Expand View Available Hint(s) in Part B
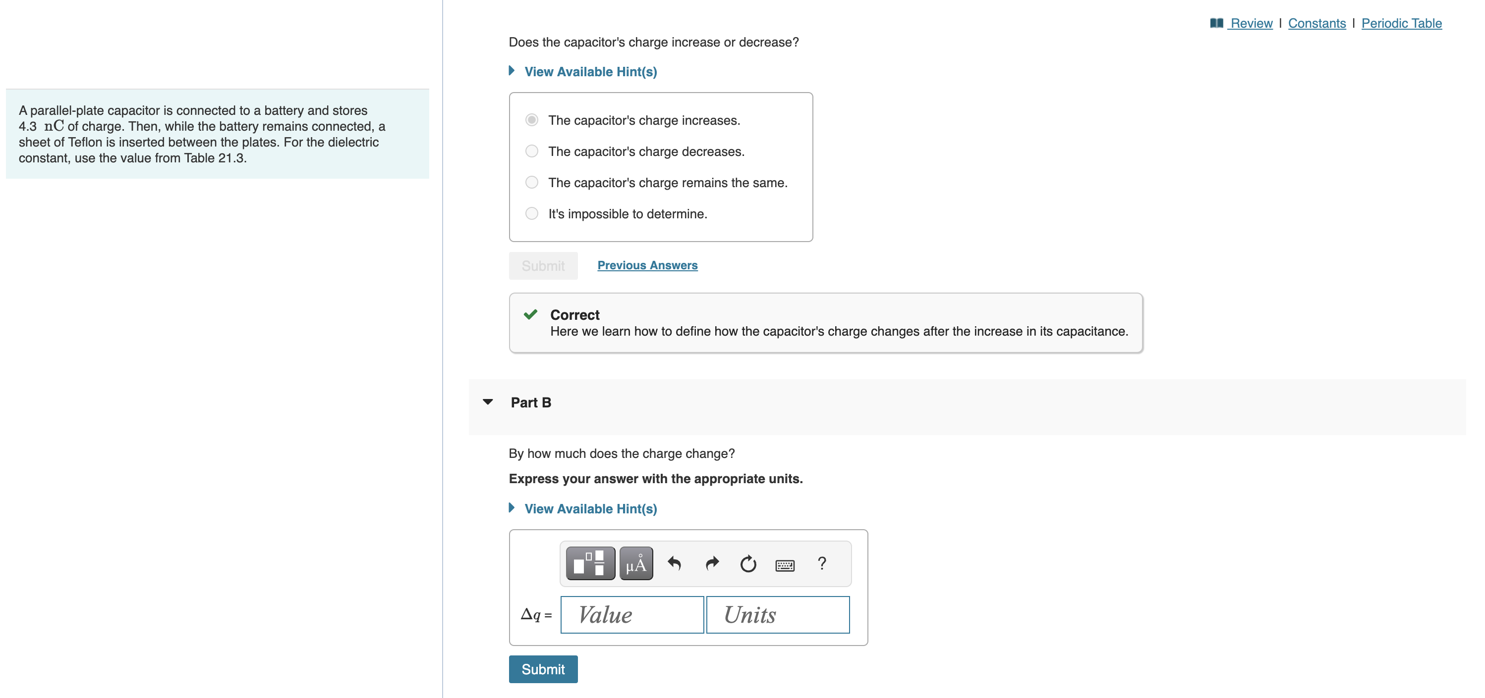This screenshot has width=1485, height=698. pyautogui.click(x=590, y=508)
